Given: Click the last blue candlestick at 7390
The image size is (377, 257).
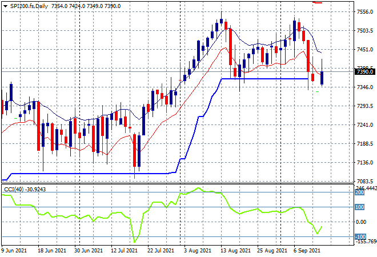Looking at the screenshot, I should coord(322,78).
